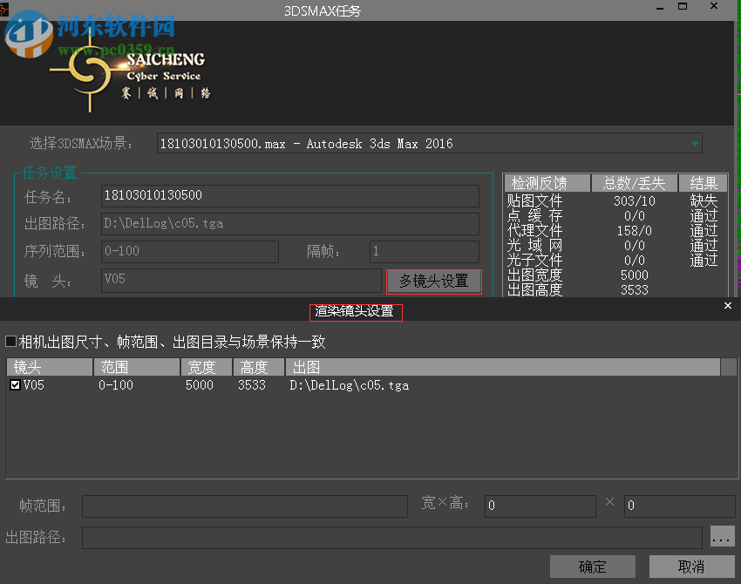Click the 缺失 result for 贴图文件

point(704,200)
